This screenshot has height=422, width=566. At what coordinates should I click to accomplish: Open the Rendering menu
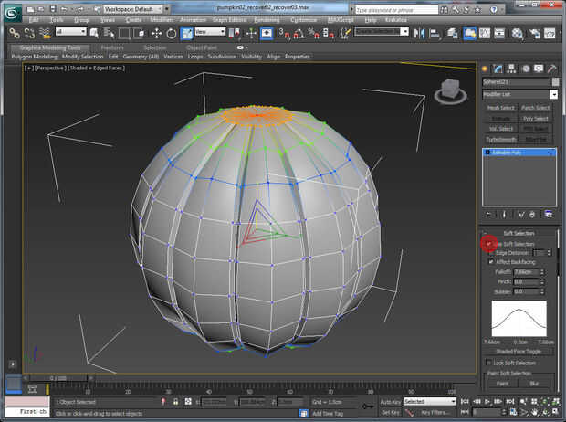coord(267,19)
